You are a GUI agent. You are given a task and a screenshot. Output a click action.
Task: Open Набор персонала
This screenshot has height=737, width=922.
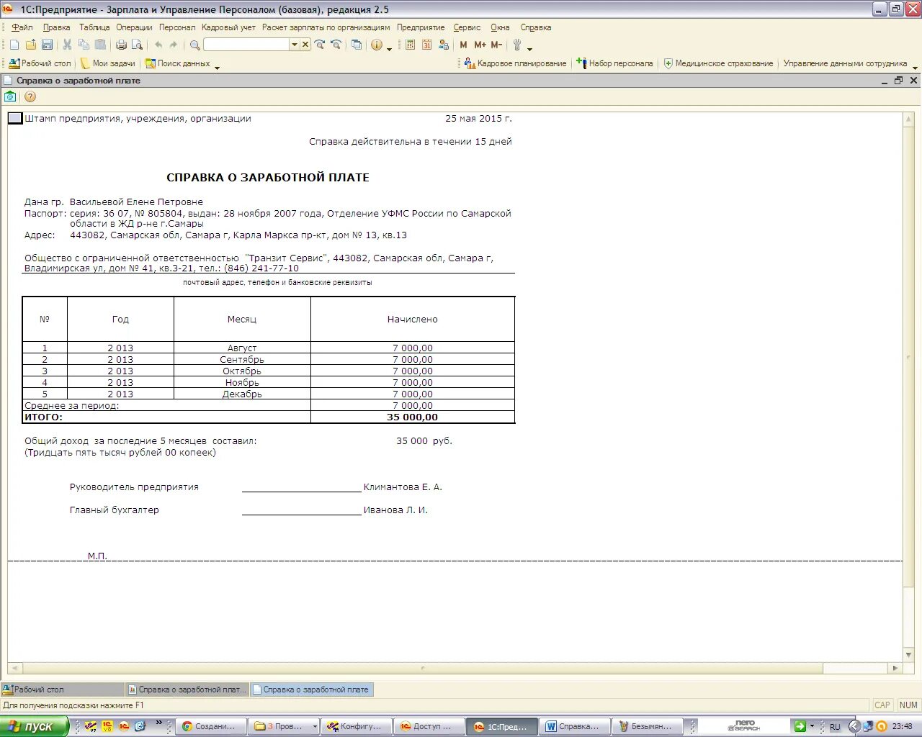[x=614, y=63]
